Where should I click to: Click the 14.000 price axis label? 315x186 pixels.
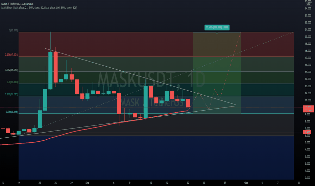pyautogui.click(x=308, y=79)
